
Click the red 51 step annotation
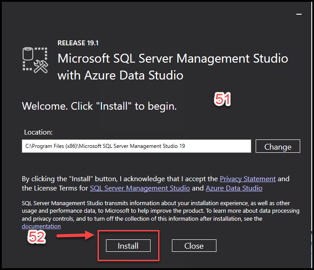tap(222, 99)
